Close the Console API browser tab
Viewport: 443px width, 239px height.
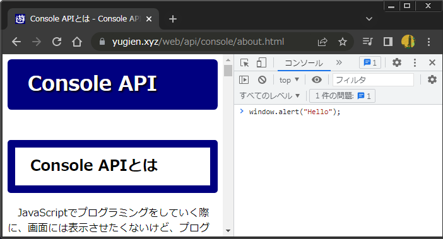pos(149,19)
